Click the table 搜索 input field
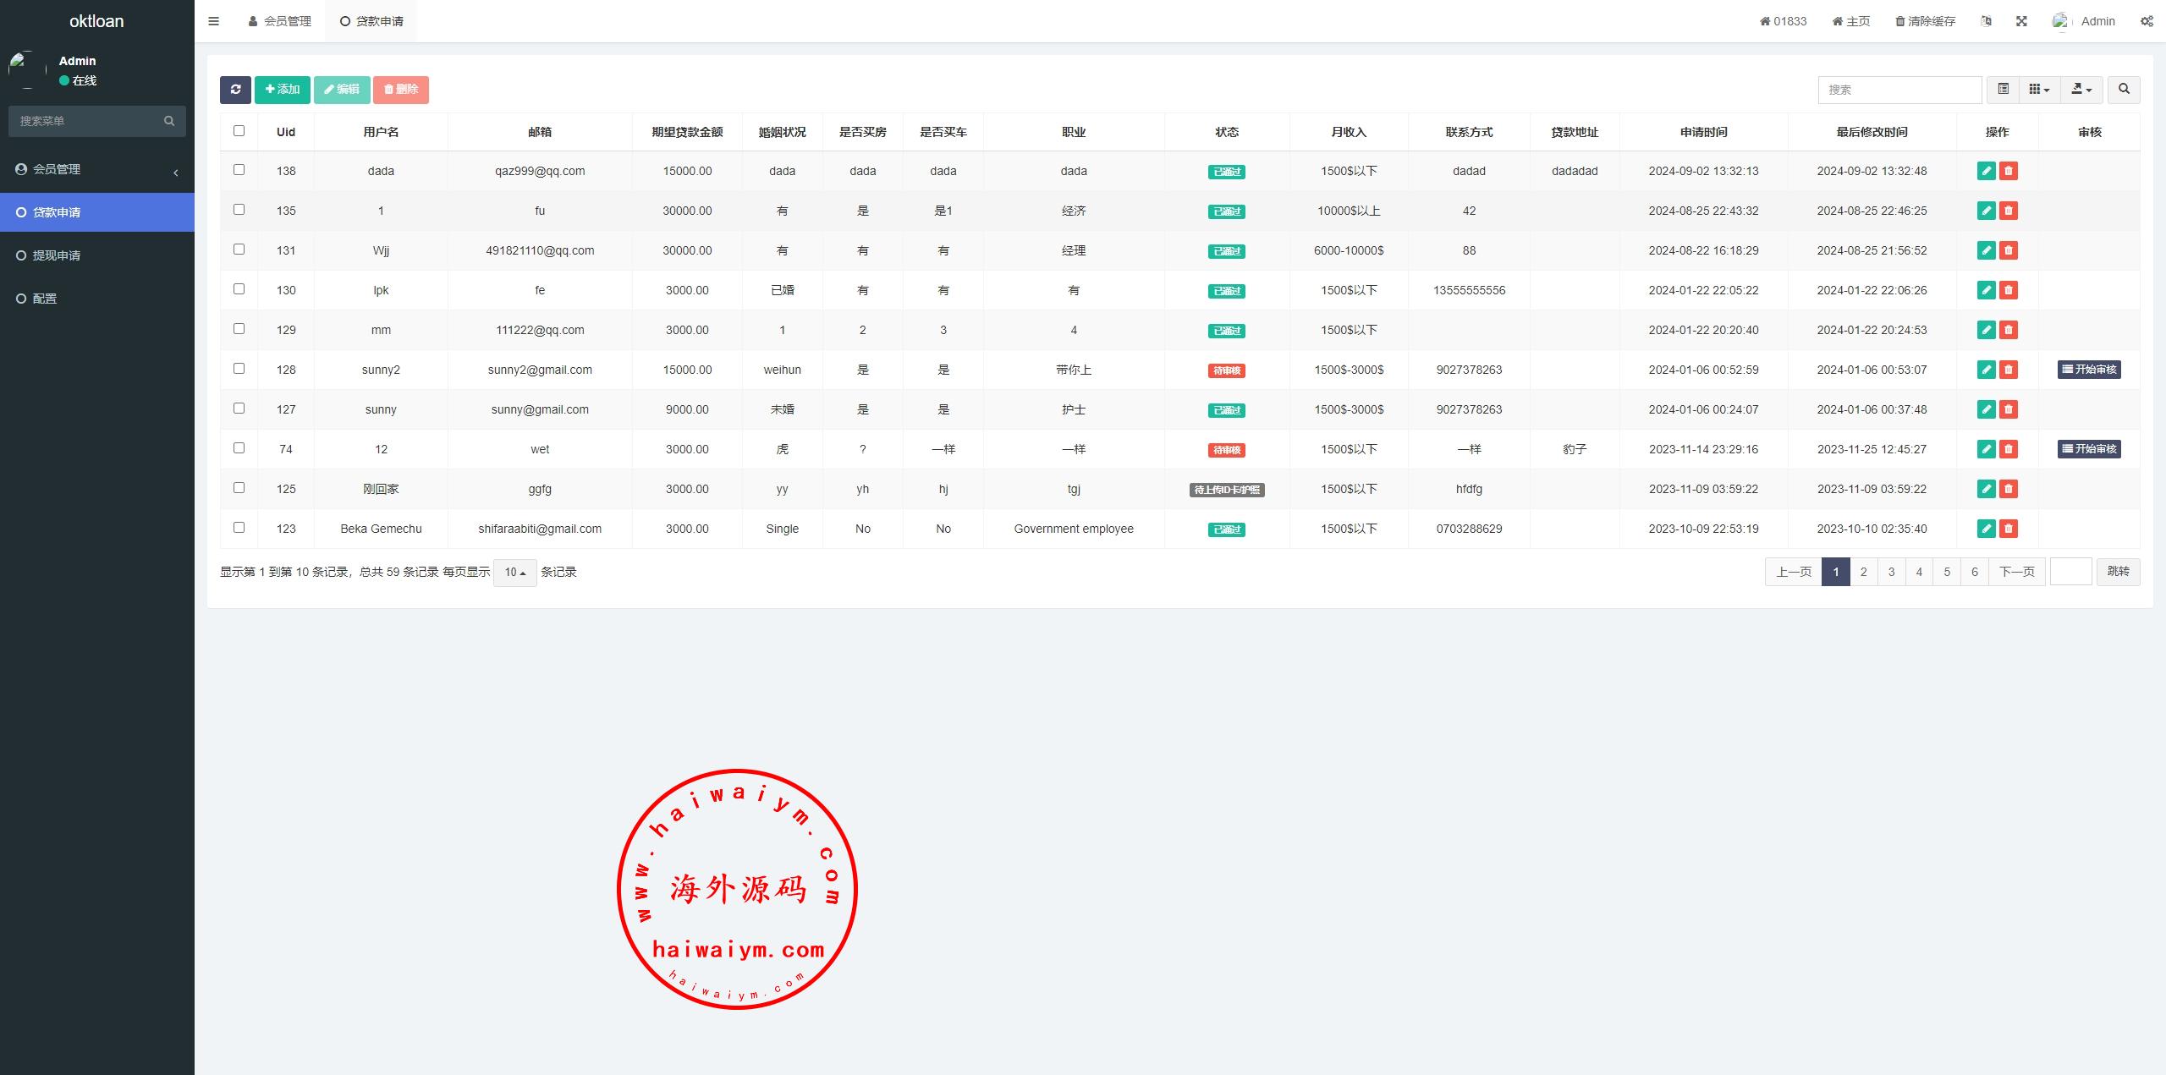This screenshot has width=2166, height=1075. (1899, 90)
